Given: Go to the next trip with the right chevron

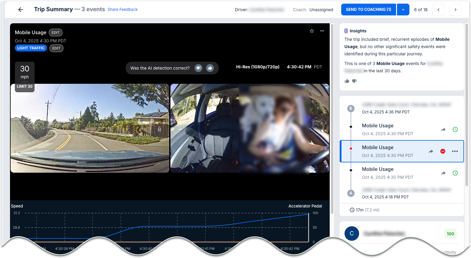Looking at the screenshot, I should 455,10.
